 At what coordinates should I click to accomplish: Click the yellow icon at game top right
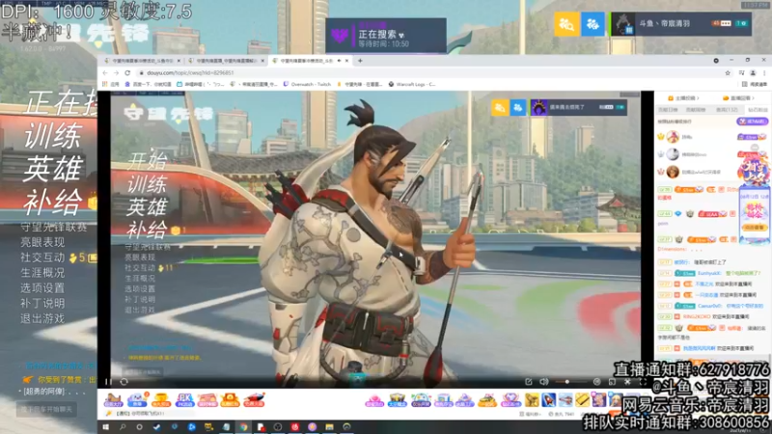click(566, 23)
